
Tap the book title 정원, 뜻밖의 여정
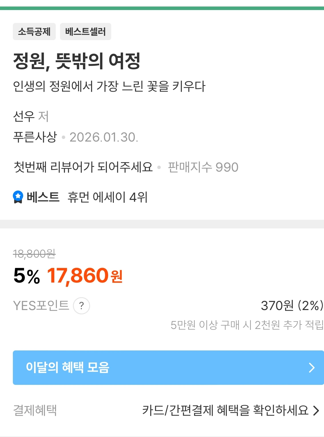coord(77,61)
